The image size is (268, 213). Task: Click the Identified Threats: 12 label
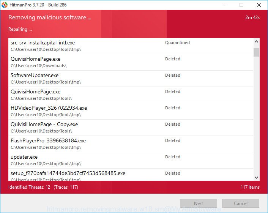coord(29,187)
